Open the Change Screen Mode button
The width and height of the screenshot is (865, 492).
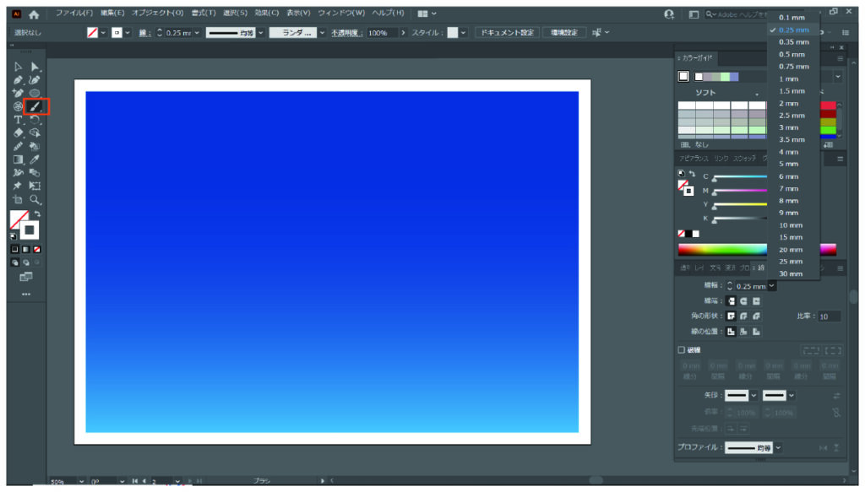tap(26, 277)
